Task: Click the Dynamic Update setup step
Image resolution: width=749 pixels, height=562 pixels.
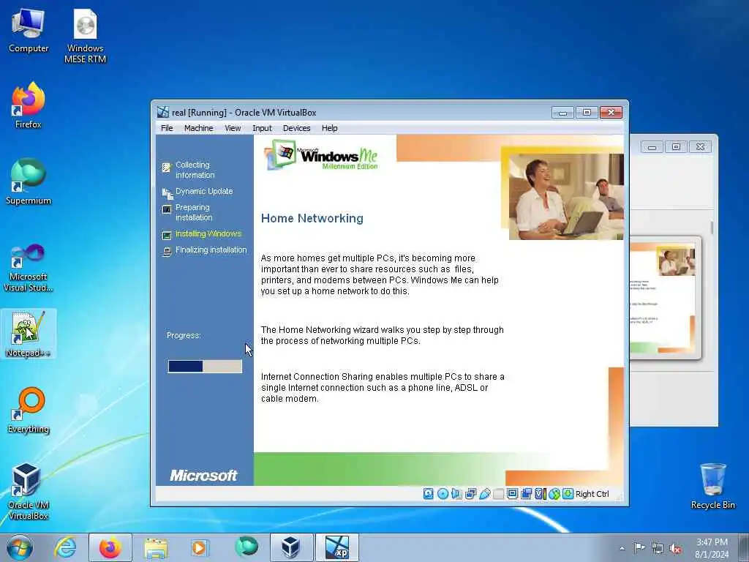Action: tap(204, 191)
